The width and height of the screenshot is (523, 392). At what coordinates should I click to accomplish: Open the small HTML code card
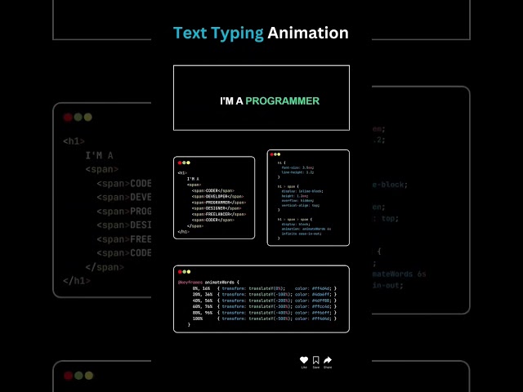click(214, 198)
